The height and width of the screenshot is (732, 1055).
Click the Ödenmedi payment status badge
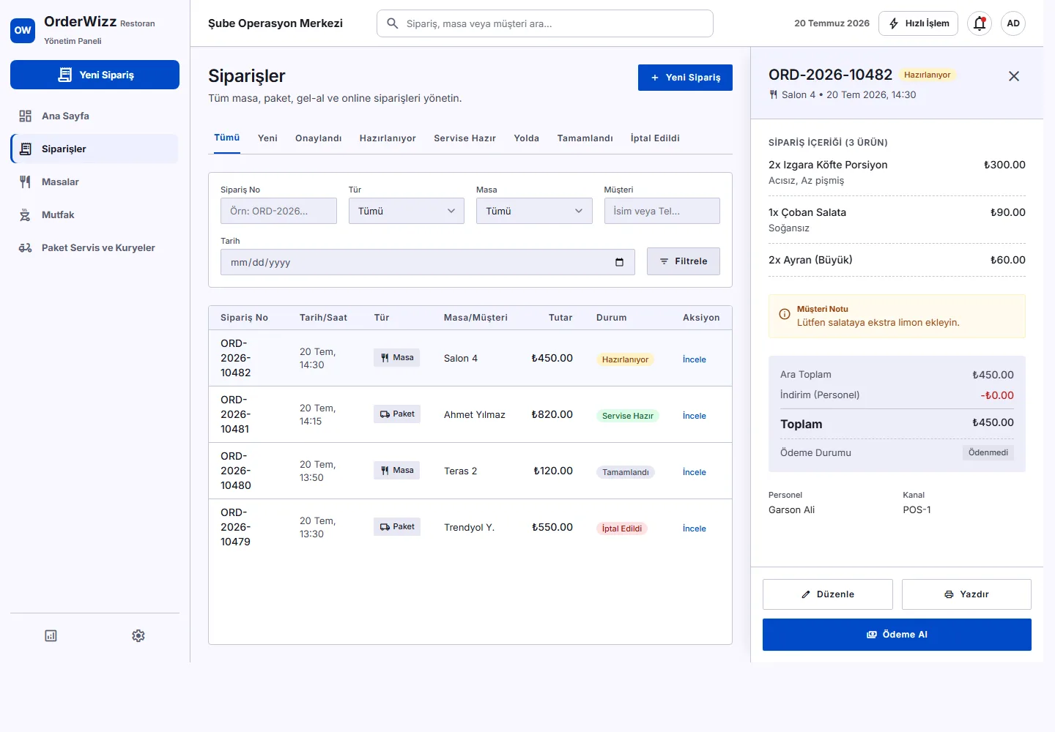point(988,452)
